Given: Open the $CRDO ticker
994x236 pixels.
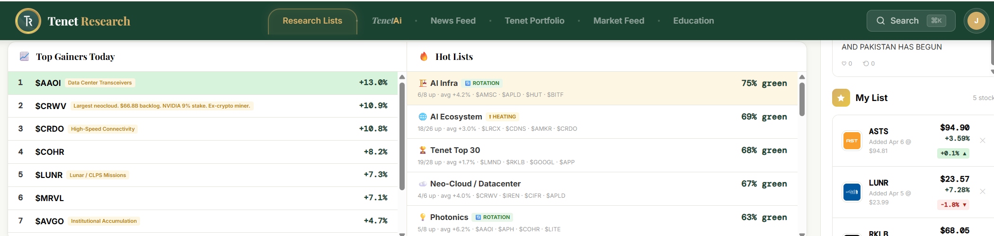Looking at the screenshot, I should (49, 129).
